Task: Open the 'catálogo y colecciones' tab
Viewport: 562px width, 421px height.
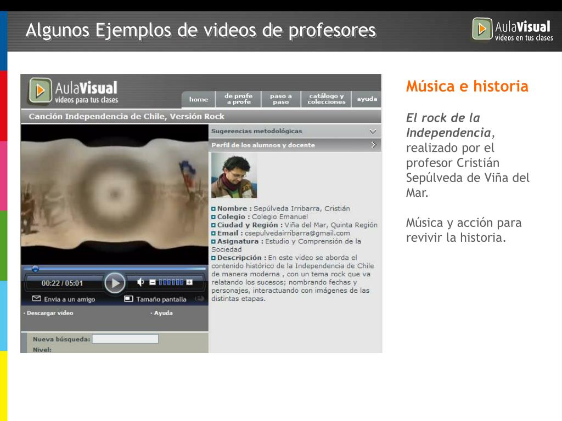Action: [326, 99]
